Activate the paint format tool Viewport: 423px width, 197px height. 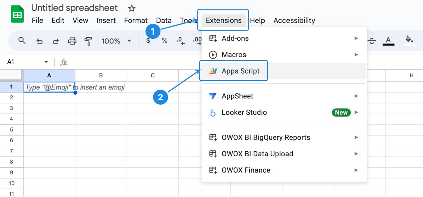[x=88, y=41]
